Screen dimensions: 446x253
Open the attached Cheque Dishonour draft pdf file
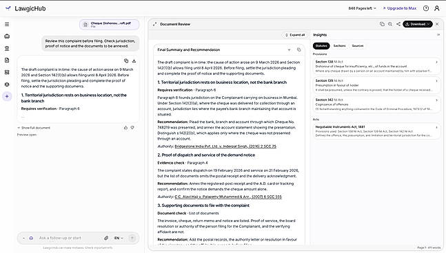click(109, 25)
